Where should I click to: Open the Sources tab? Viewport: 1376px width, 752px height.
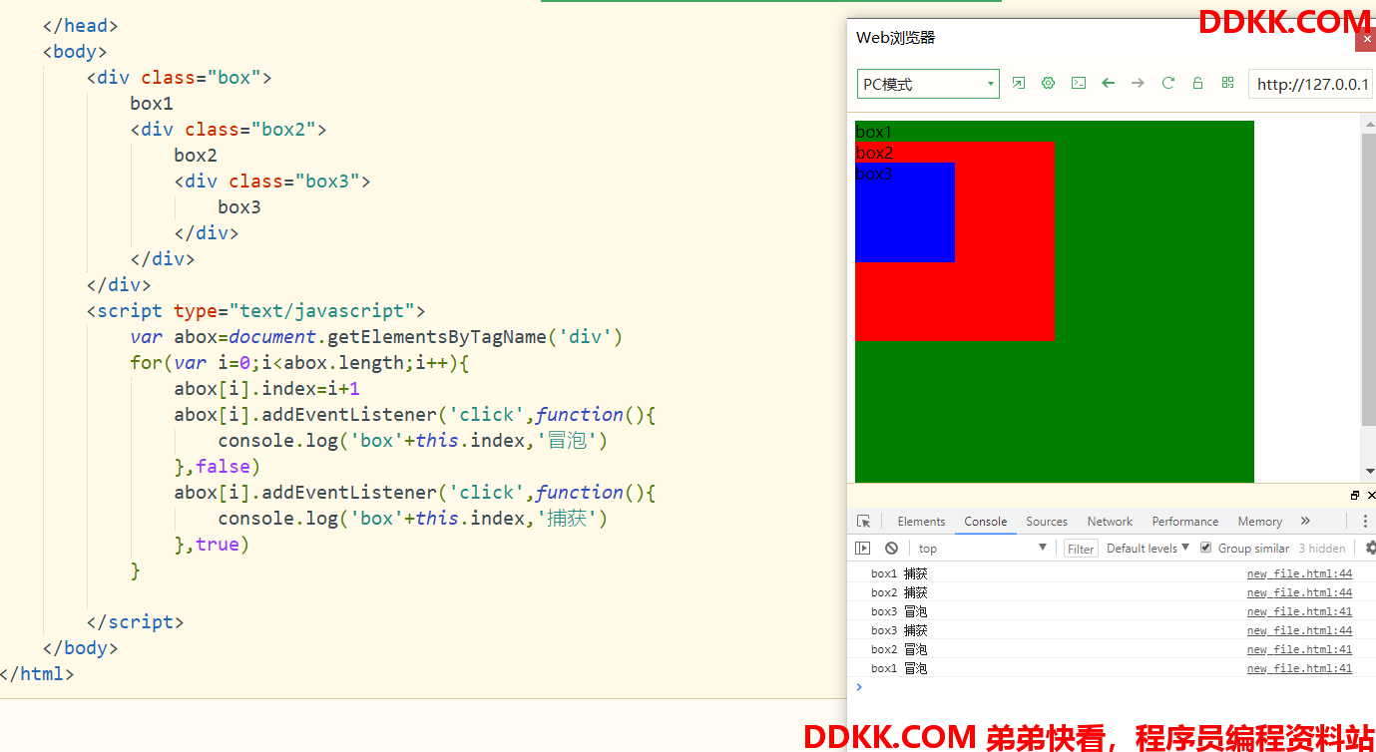(1047, 522)
